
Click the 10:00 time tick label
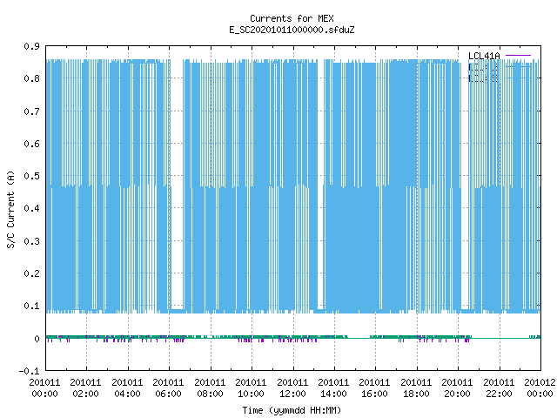click(x=252, y=394)
